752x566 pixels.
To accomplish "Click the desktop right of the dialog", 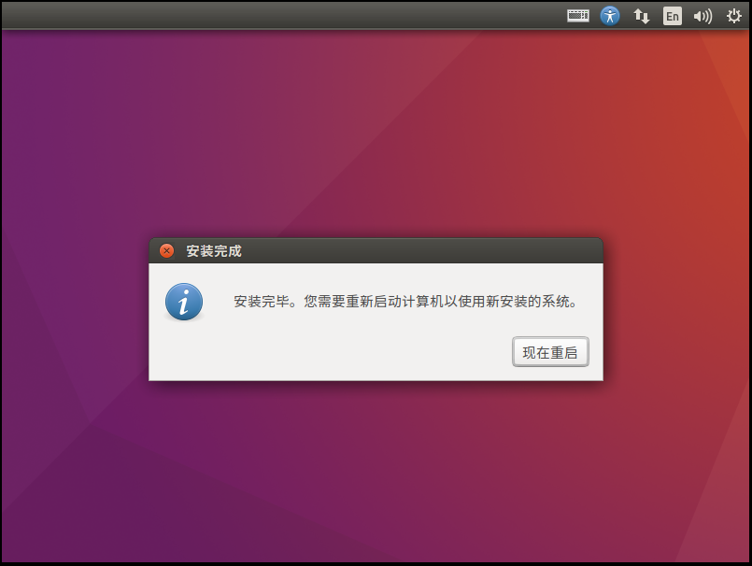I will coord(676,309).
